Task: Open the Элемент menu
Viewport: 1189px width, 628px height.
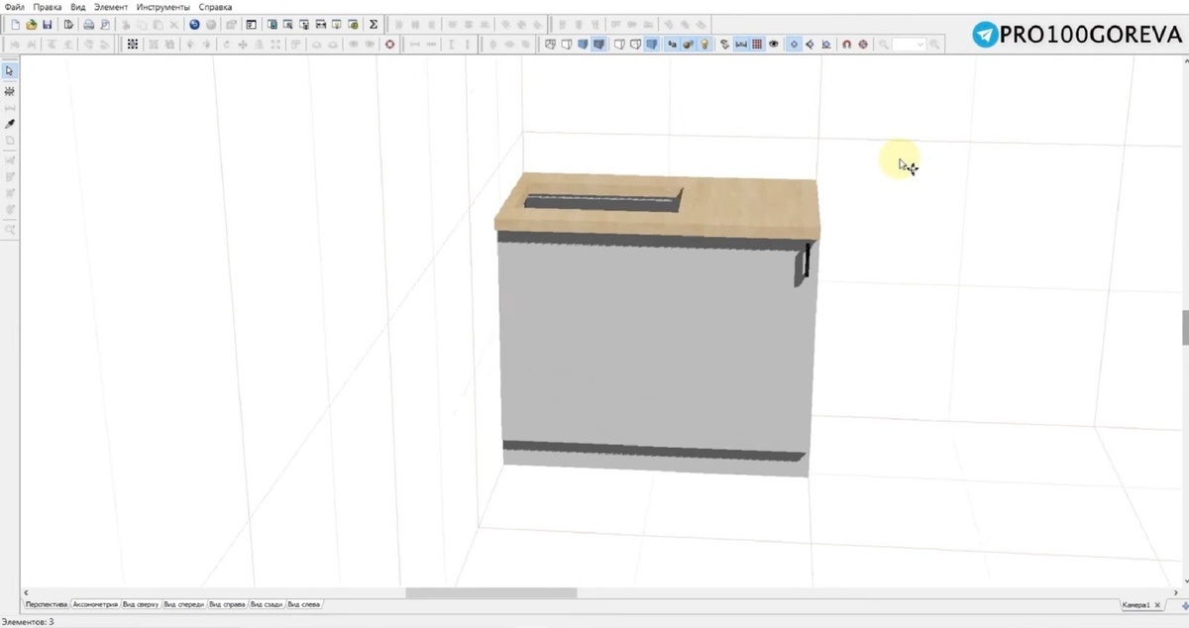Action: 110,7
